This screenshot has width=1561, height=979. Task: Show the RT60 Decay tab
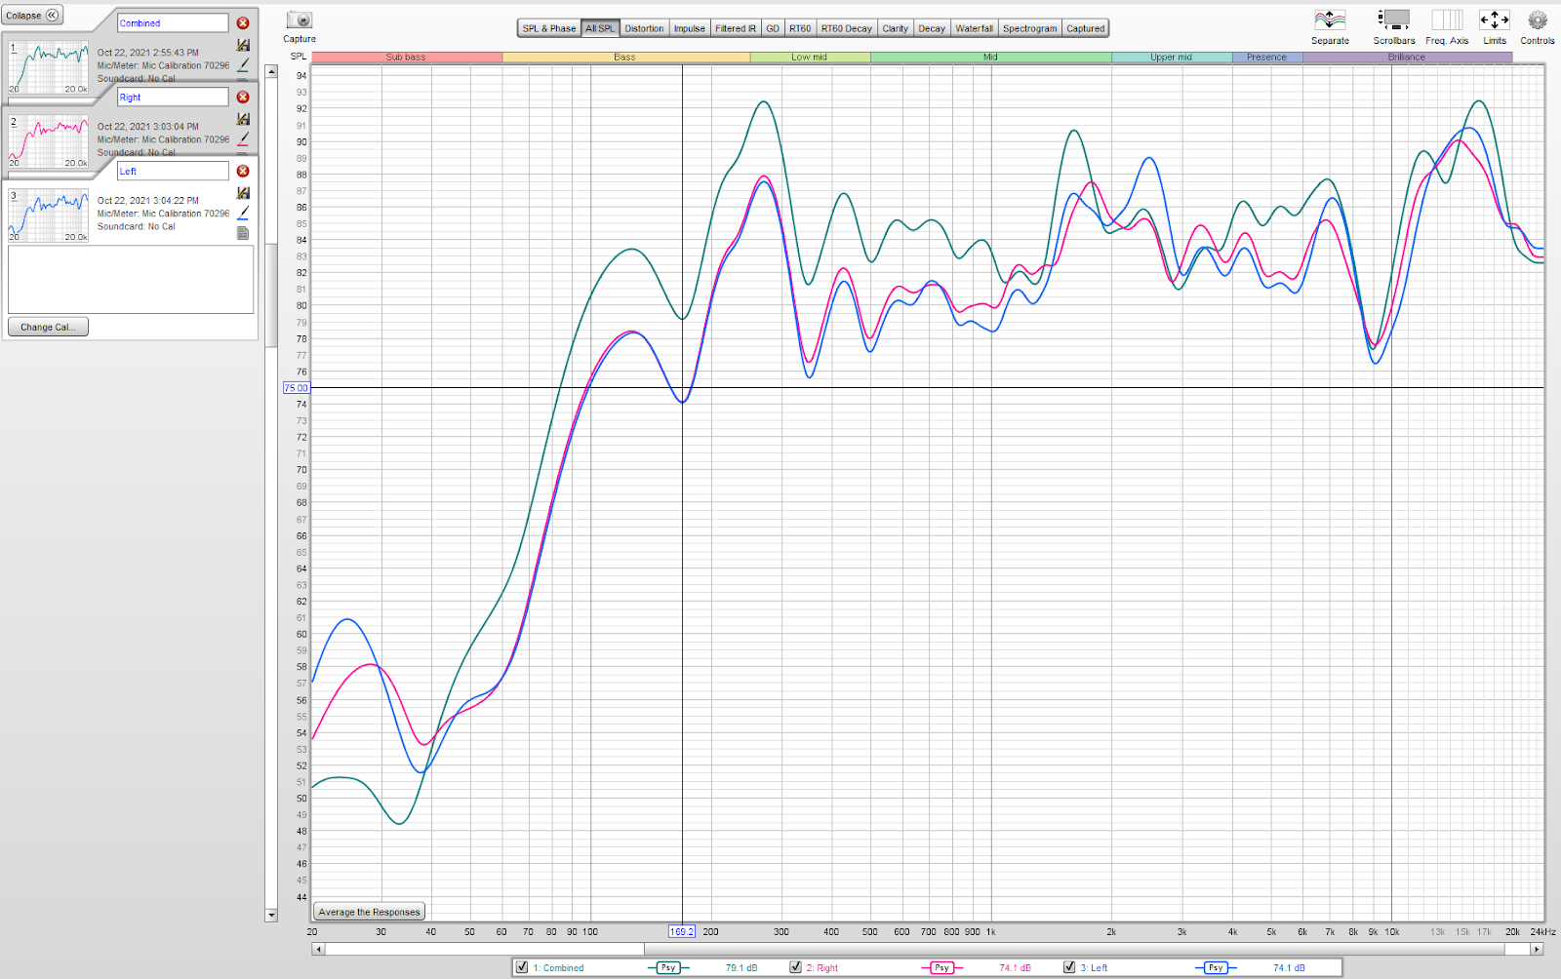click(847, 28)
